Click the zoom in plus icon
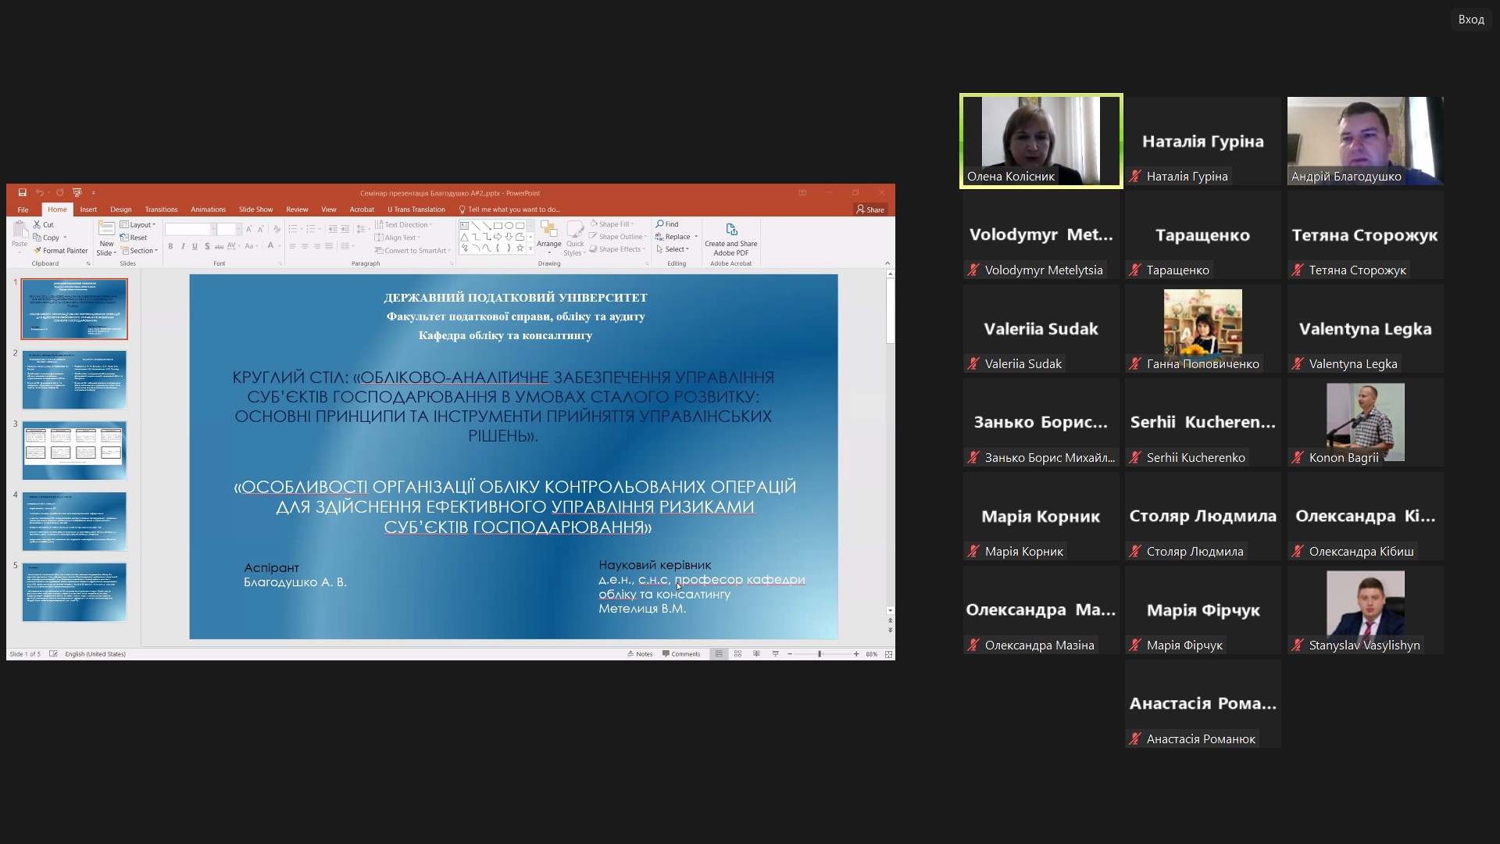The height and width of the screenshot is (844, 1500). tap(856, 654)
